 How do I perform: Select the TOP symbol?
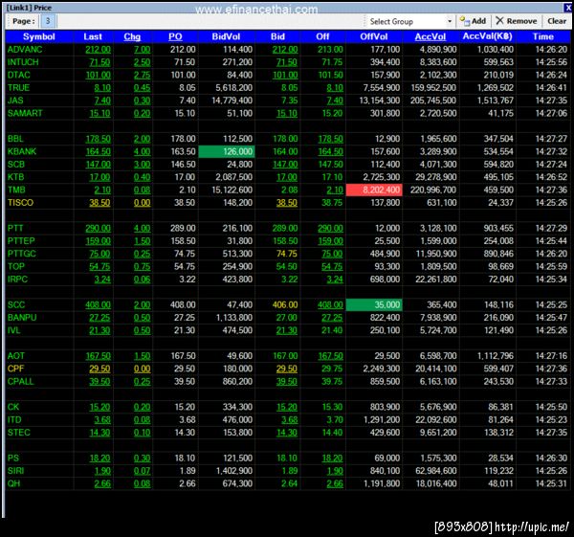[x=15, y=267]
